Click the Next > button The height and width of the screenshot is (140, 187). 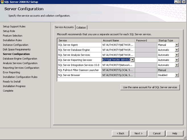pos(138,133)
